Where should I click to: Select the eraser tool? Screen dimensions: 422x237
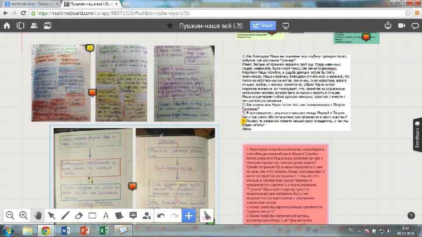click(79, 215)
